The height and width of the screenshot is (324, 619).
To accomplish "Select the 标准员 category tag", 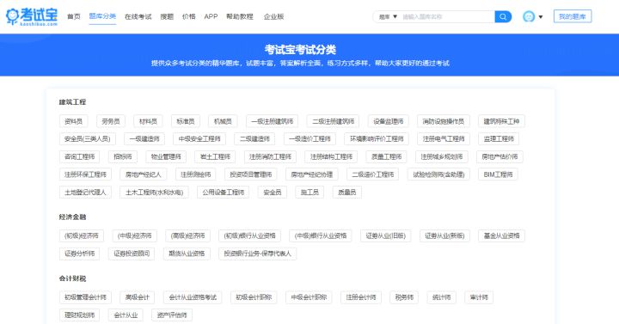I will (186, 121).
